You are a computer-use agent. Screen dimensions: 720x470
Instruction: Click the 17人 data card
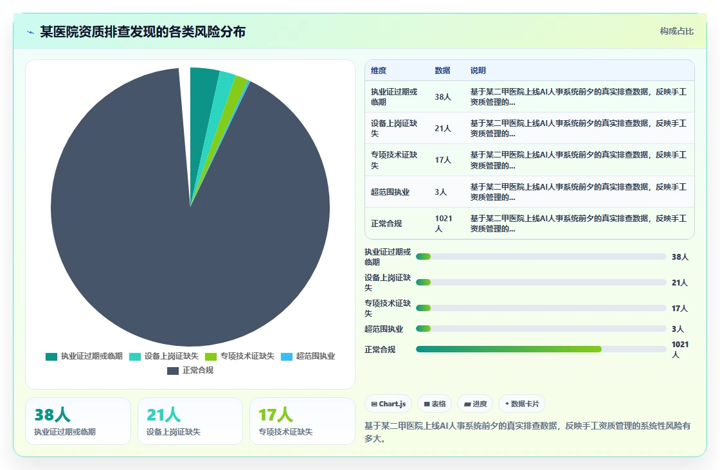point(302,421)
